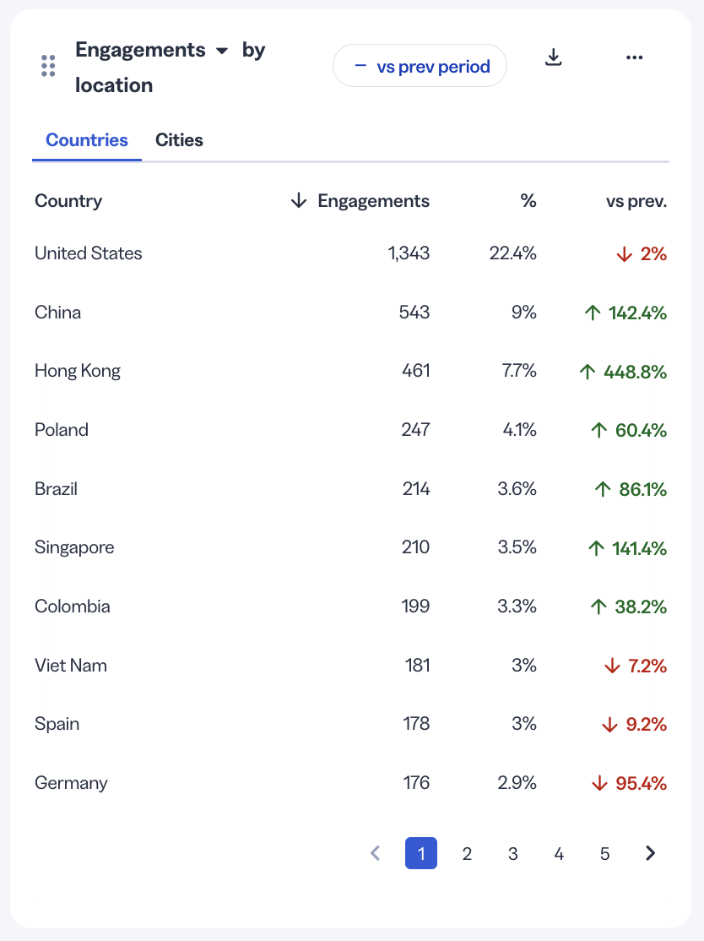
Task: Download the engagements table data
Action: (x=554, y=57)
